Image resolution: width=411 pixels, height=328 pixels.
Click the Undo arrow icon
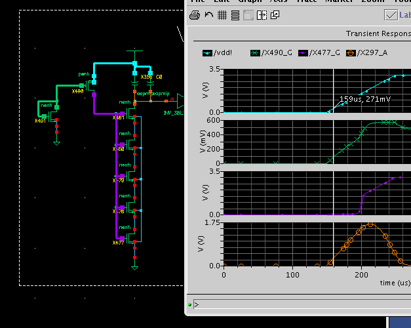(x=208, y=14)
